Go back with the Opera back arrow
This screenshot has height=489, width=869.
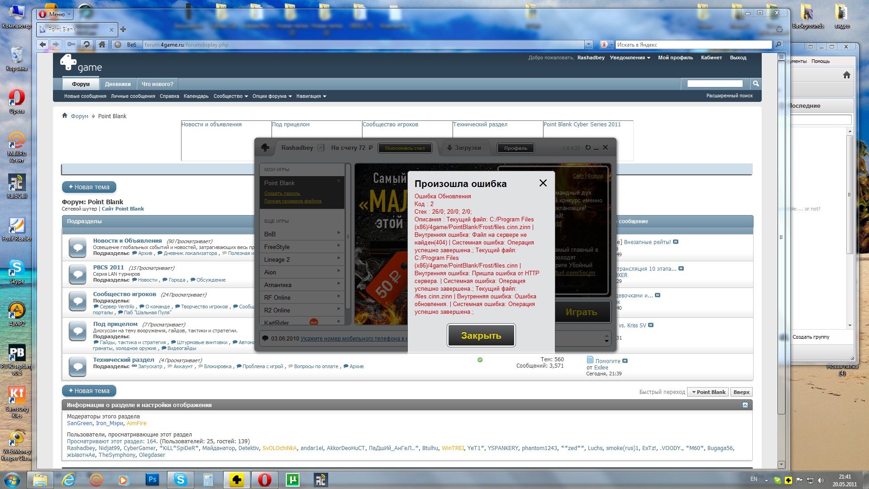43,44
